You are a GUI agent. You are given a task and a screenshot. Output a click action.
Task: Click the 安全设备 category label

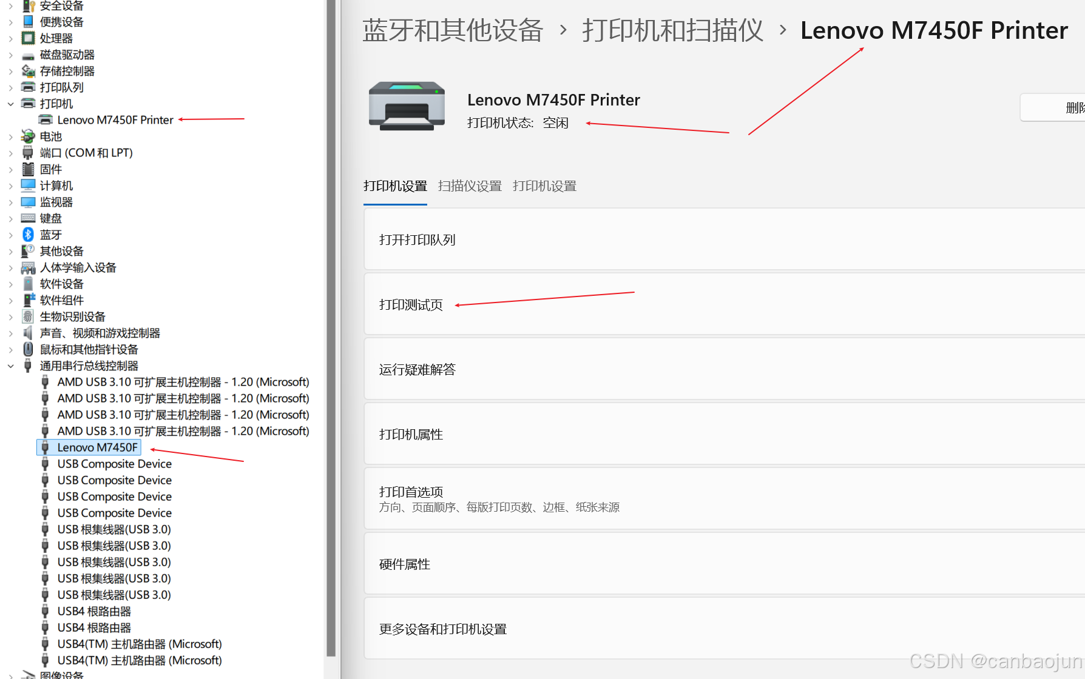click(x=61, y=6)
